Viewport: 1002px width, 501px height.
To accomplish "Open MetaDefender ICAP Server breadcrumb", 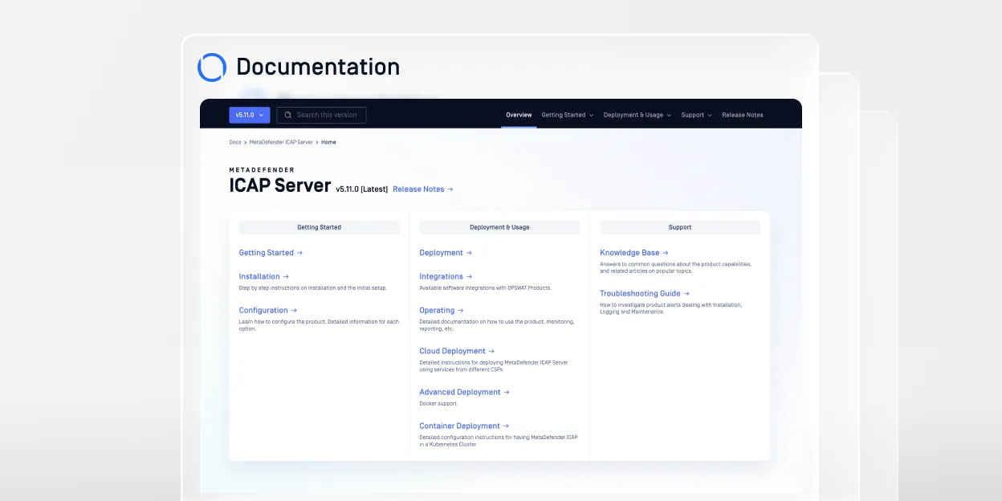I will pyautogui.click(x=281, y=142).
